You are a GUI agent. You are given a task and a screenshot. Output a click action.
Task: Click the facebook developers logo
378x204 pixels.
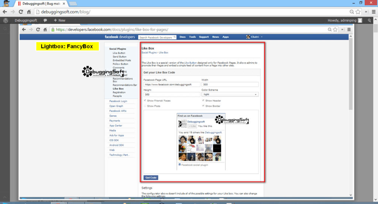120,37
